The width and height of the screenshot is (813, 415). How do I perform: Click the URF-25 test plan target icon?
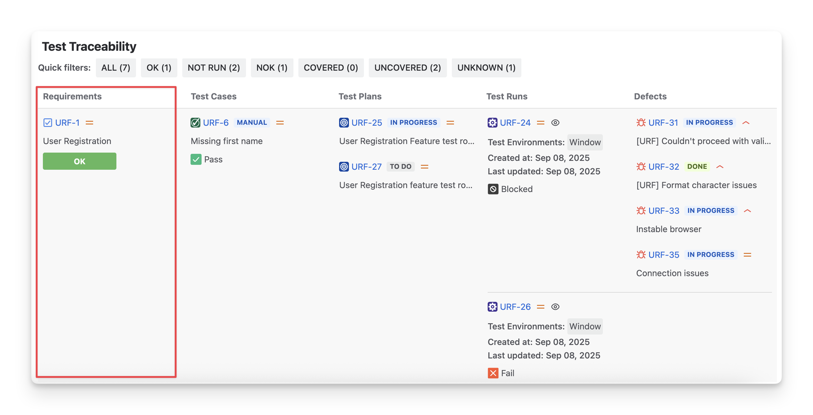[344, 123]
